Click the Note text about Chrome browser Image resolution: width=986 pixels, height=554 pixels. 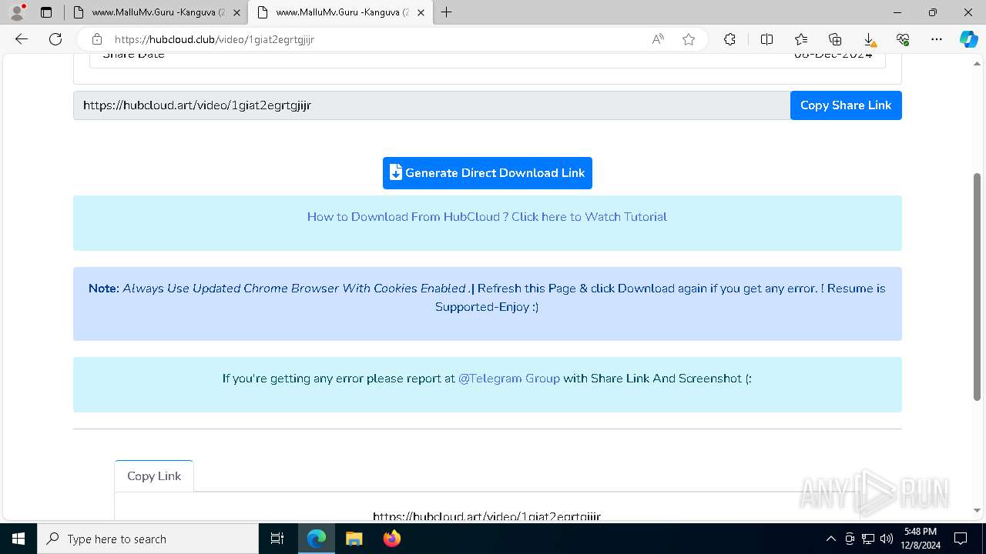tap(487, 298)
